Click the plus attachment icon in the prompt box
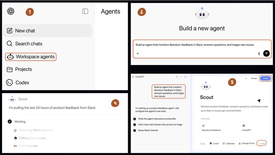This screenshot has height=155, width=275. point(138,54)
